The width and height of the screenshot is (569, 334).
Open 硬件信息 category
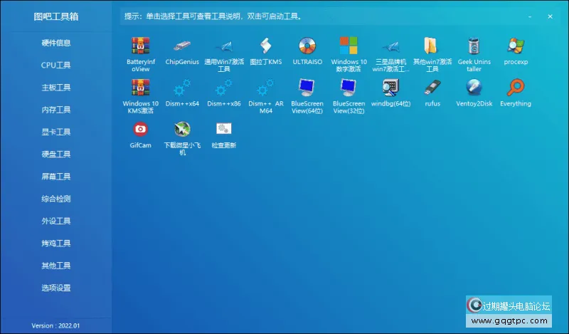[x=56, y=43]
